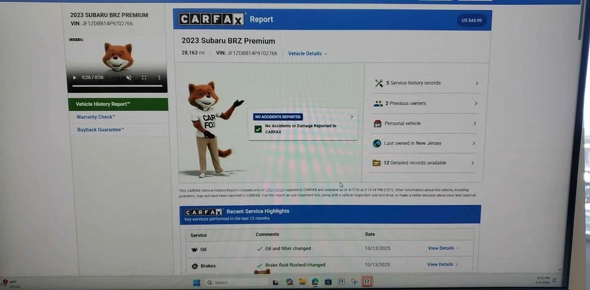Click the 'Oil and filter changed' comment
This screenshot has width=590, height=290.
(288, 249)
